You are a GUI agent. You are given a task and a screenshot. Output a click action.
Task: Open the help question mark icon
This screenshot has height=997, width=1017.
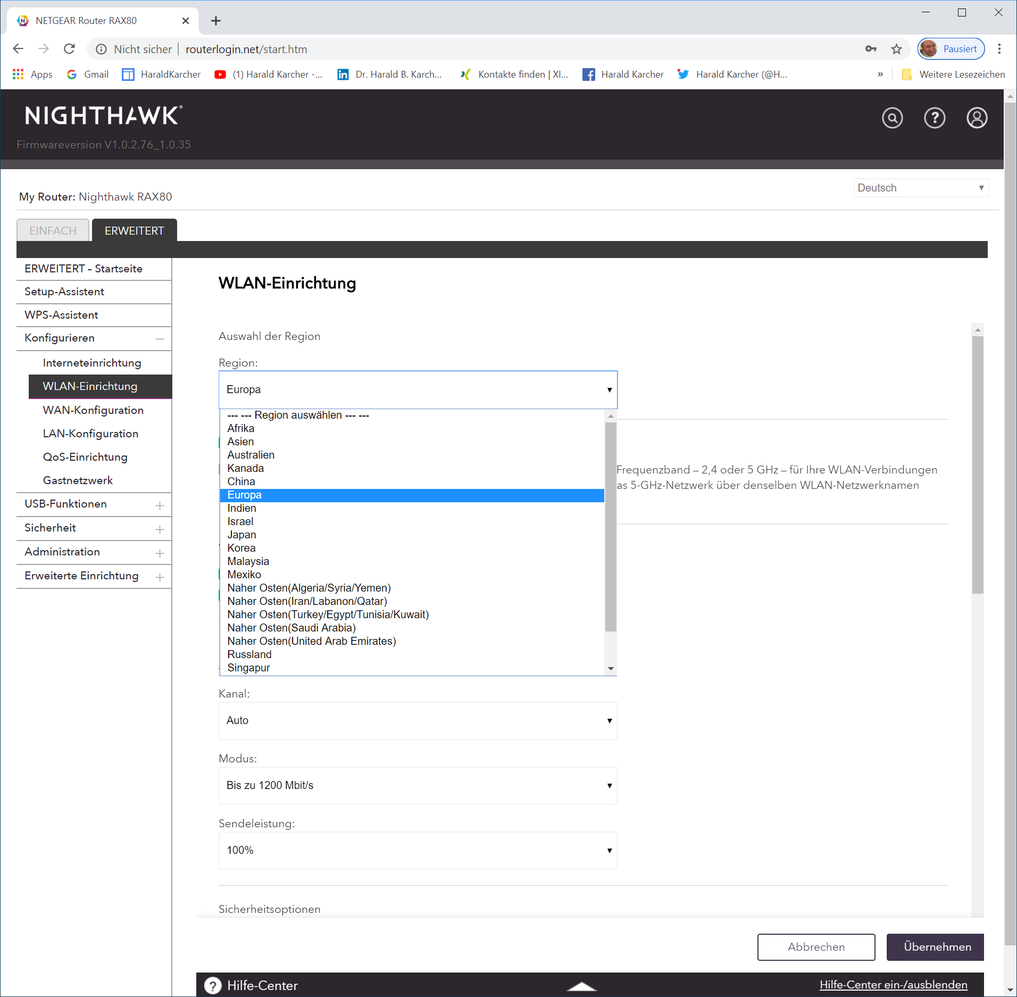pyautogui.click(x=934, y=118)
